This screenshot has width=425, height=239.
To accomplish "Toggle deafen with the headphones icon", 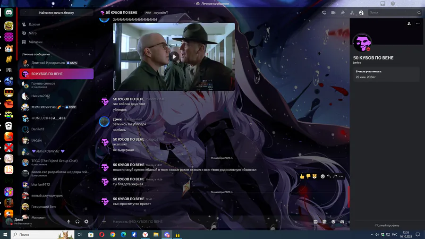I will pos(77,222).
